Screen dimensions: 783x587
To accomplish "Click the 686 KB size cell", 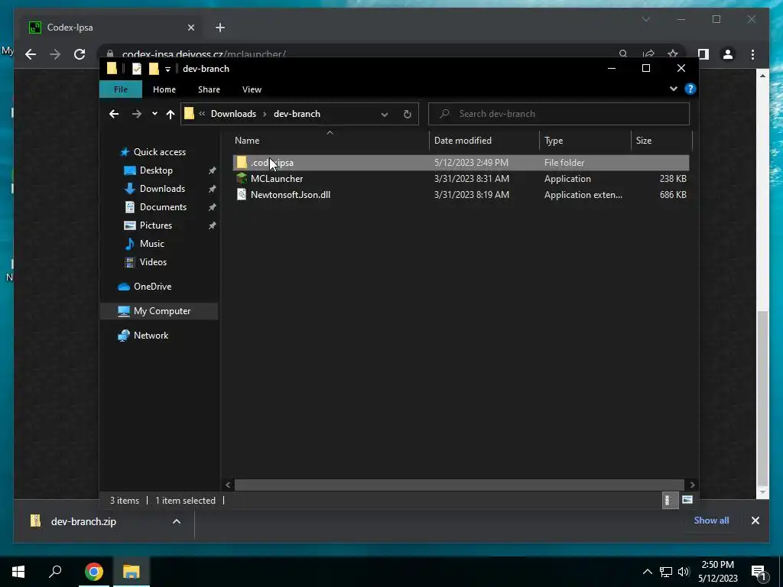I will (x=673, y=195).
